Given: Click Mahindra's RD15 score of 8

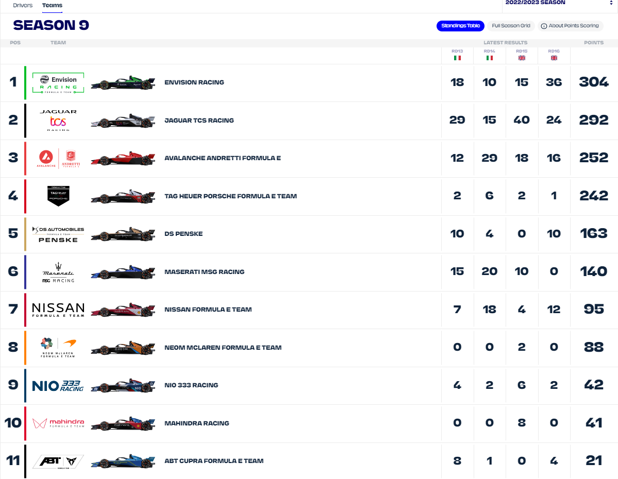Looking at the screenshot, I should (522, 423).
